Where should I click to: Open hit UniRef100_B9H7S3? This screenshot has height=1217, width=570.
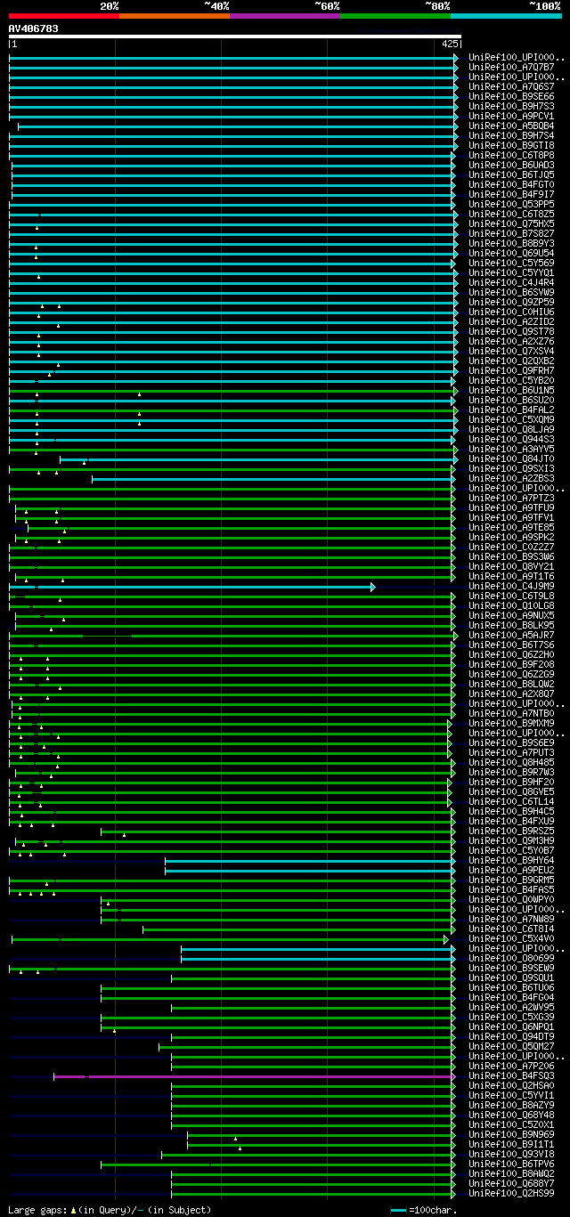click(511, 107)
